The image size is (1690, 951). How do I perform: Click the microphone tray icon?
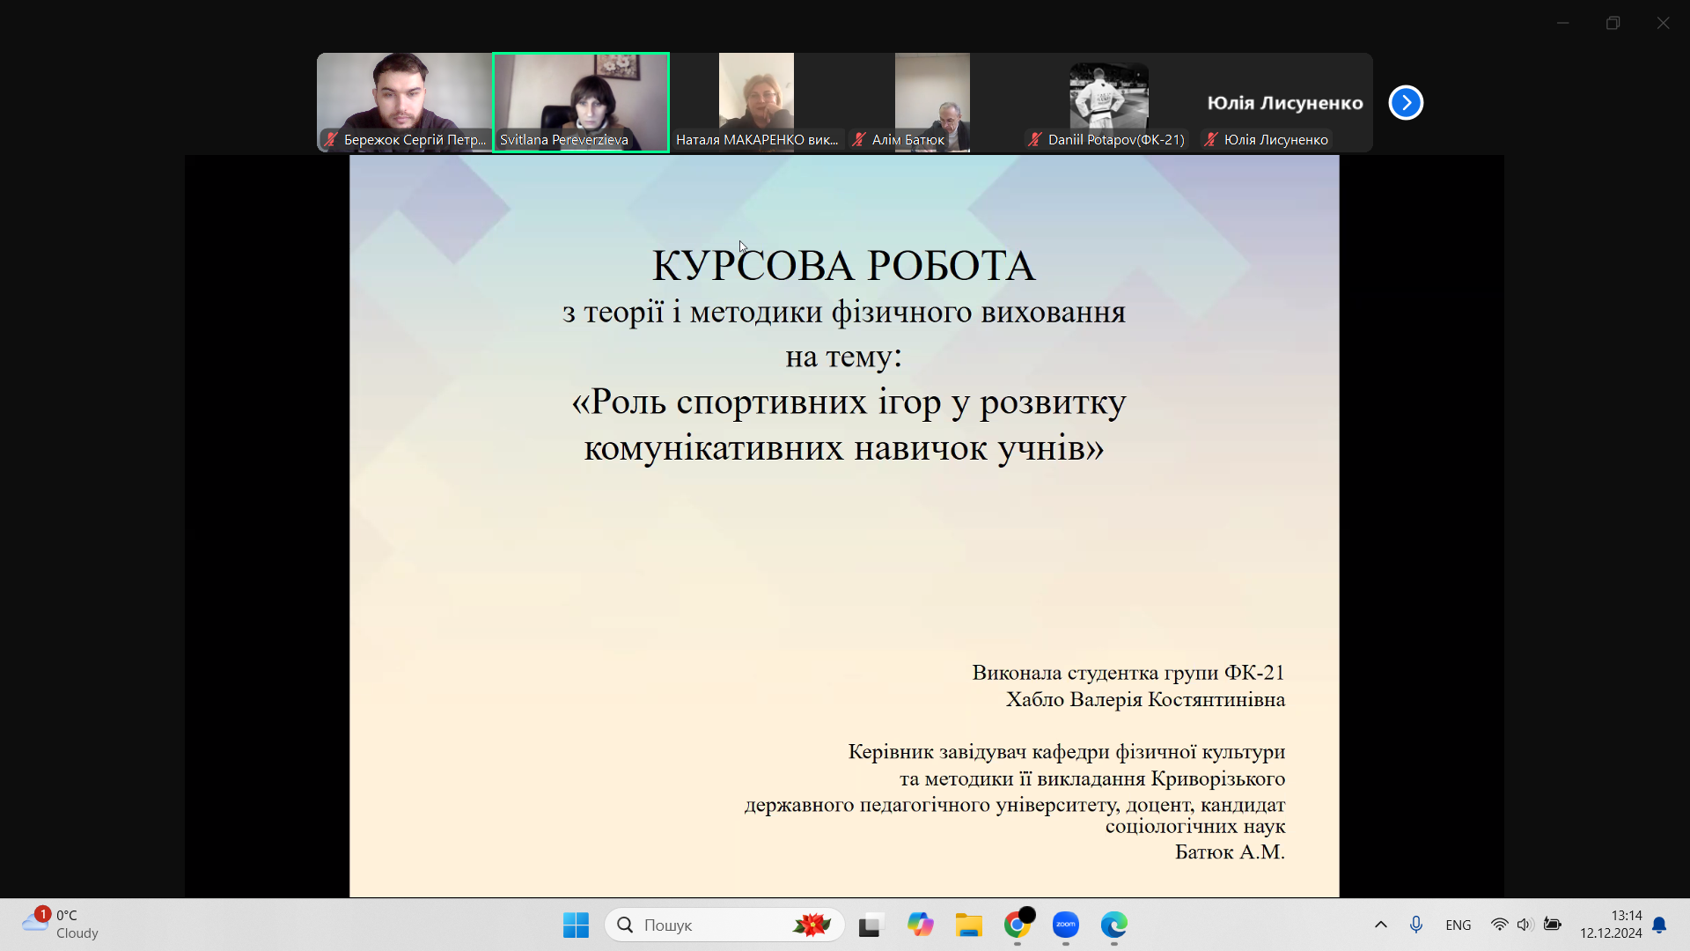[x=1415, y=925]
